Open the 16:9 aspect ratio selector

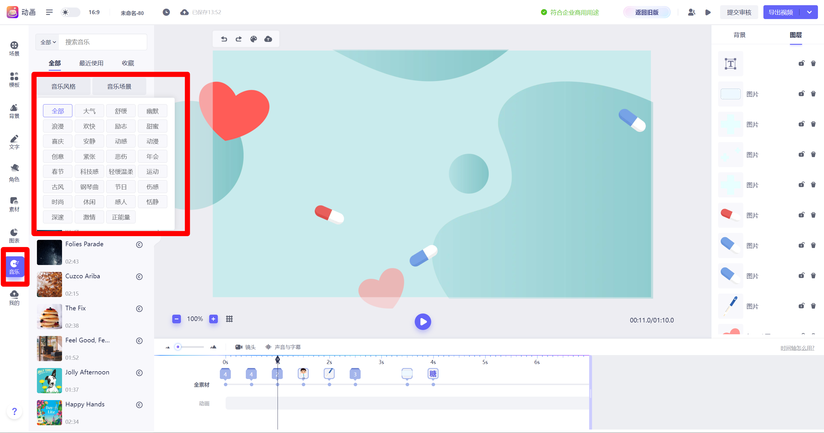pyautogui.click(x=94, y=12)
